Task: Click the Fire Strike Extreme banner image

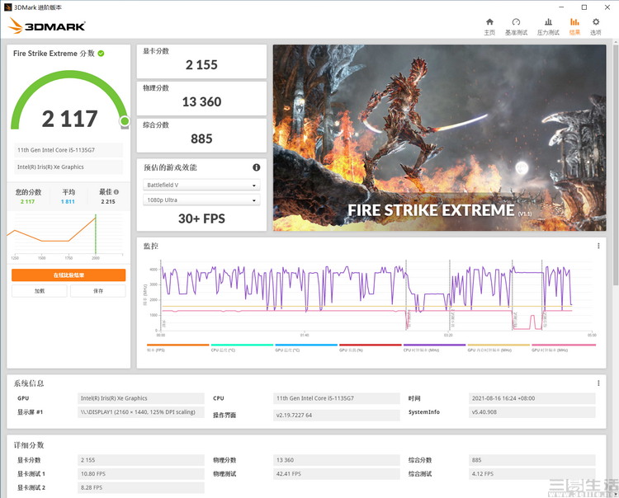Action: (439, 138)
